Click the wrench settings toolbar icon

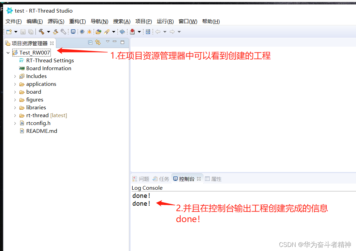(x=63, y=32)
